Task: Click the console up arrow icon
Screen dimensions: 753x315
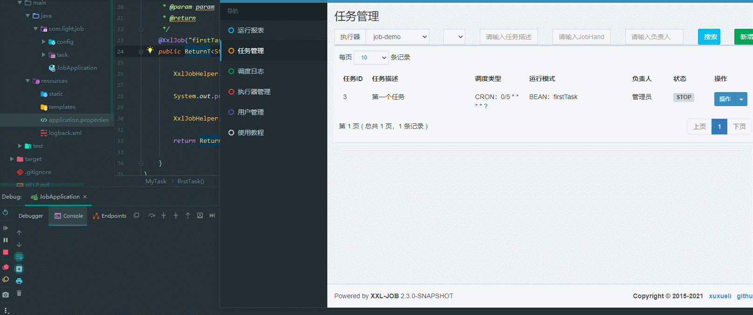Action: 19,232
